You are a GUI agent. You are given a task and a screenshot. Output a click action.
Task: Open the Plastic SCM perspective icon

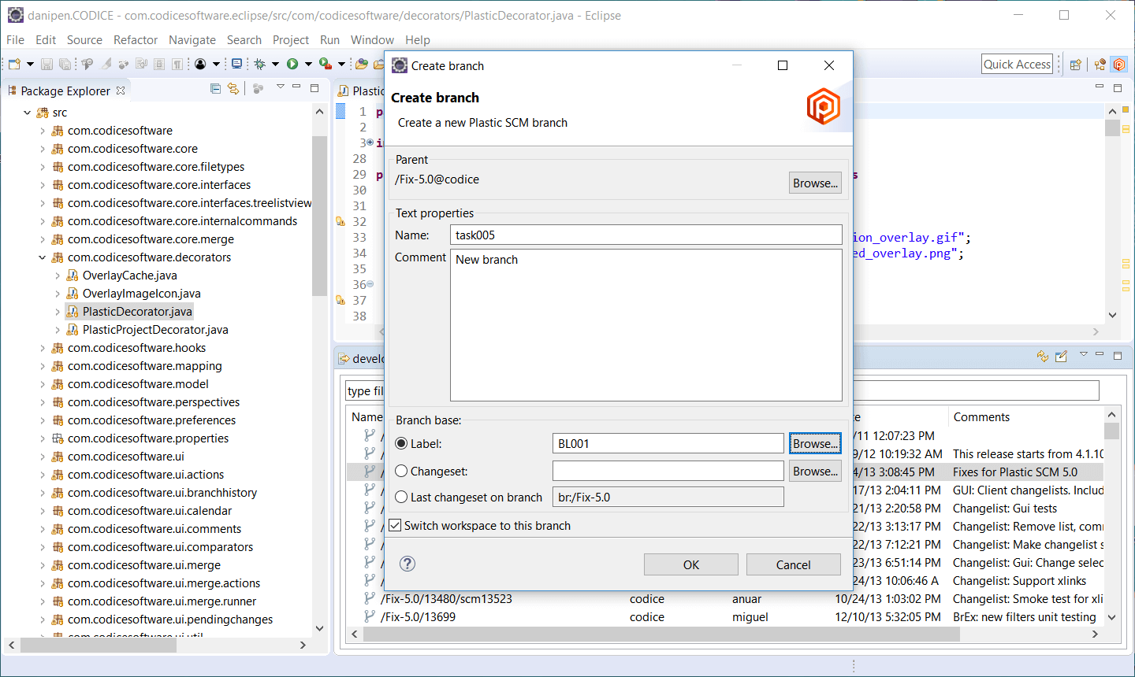[1119, 65]
